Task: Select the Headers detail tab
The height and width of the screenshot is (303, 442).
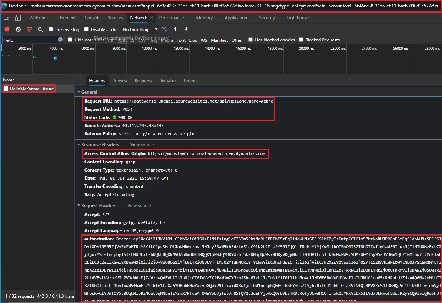Action: click(x=97, y=81)
